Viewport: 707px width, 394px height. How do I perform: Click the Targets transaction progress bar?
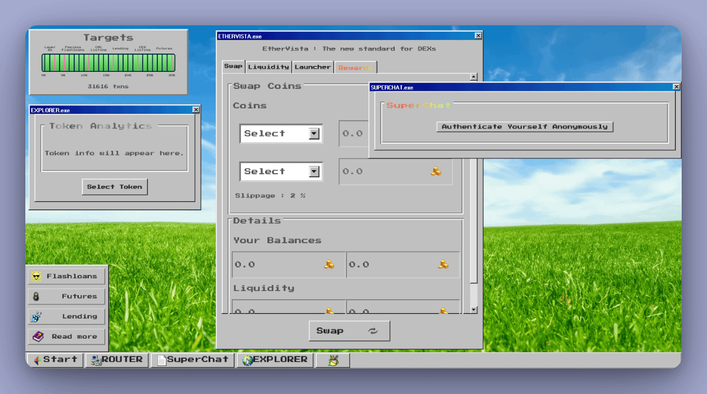pyautogui.click(x=108, y=63)
